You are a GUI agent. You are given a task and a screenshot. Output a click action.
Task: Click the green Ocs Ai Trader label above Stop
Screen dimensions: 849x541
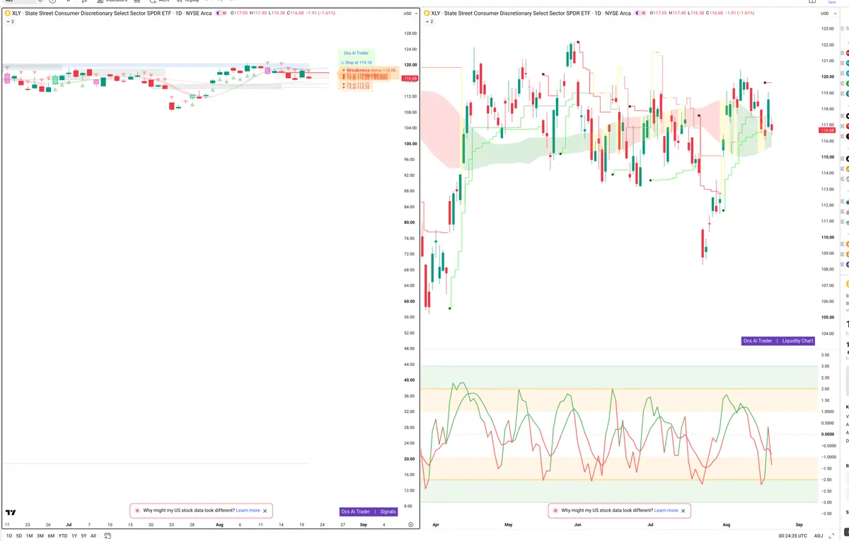click(357, 53)
